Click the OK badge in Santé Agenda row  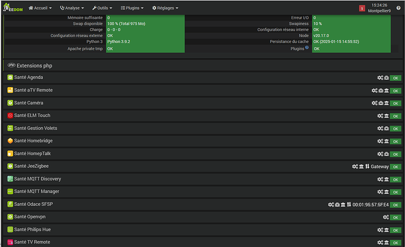(396, 78)
